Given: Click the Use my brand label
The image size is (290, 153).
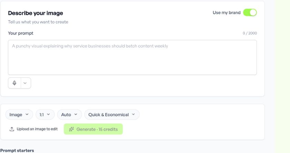Looking at the screenshot, I should click(x=227, y=12).
